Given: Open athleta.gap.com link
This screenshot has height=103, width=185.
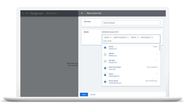Looking at the screenshot, I should [114, 76].
